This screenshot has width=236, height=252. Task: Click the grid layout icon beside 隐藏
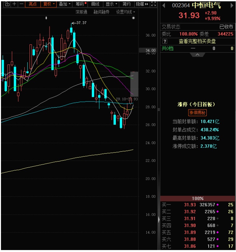[153, 4]
